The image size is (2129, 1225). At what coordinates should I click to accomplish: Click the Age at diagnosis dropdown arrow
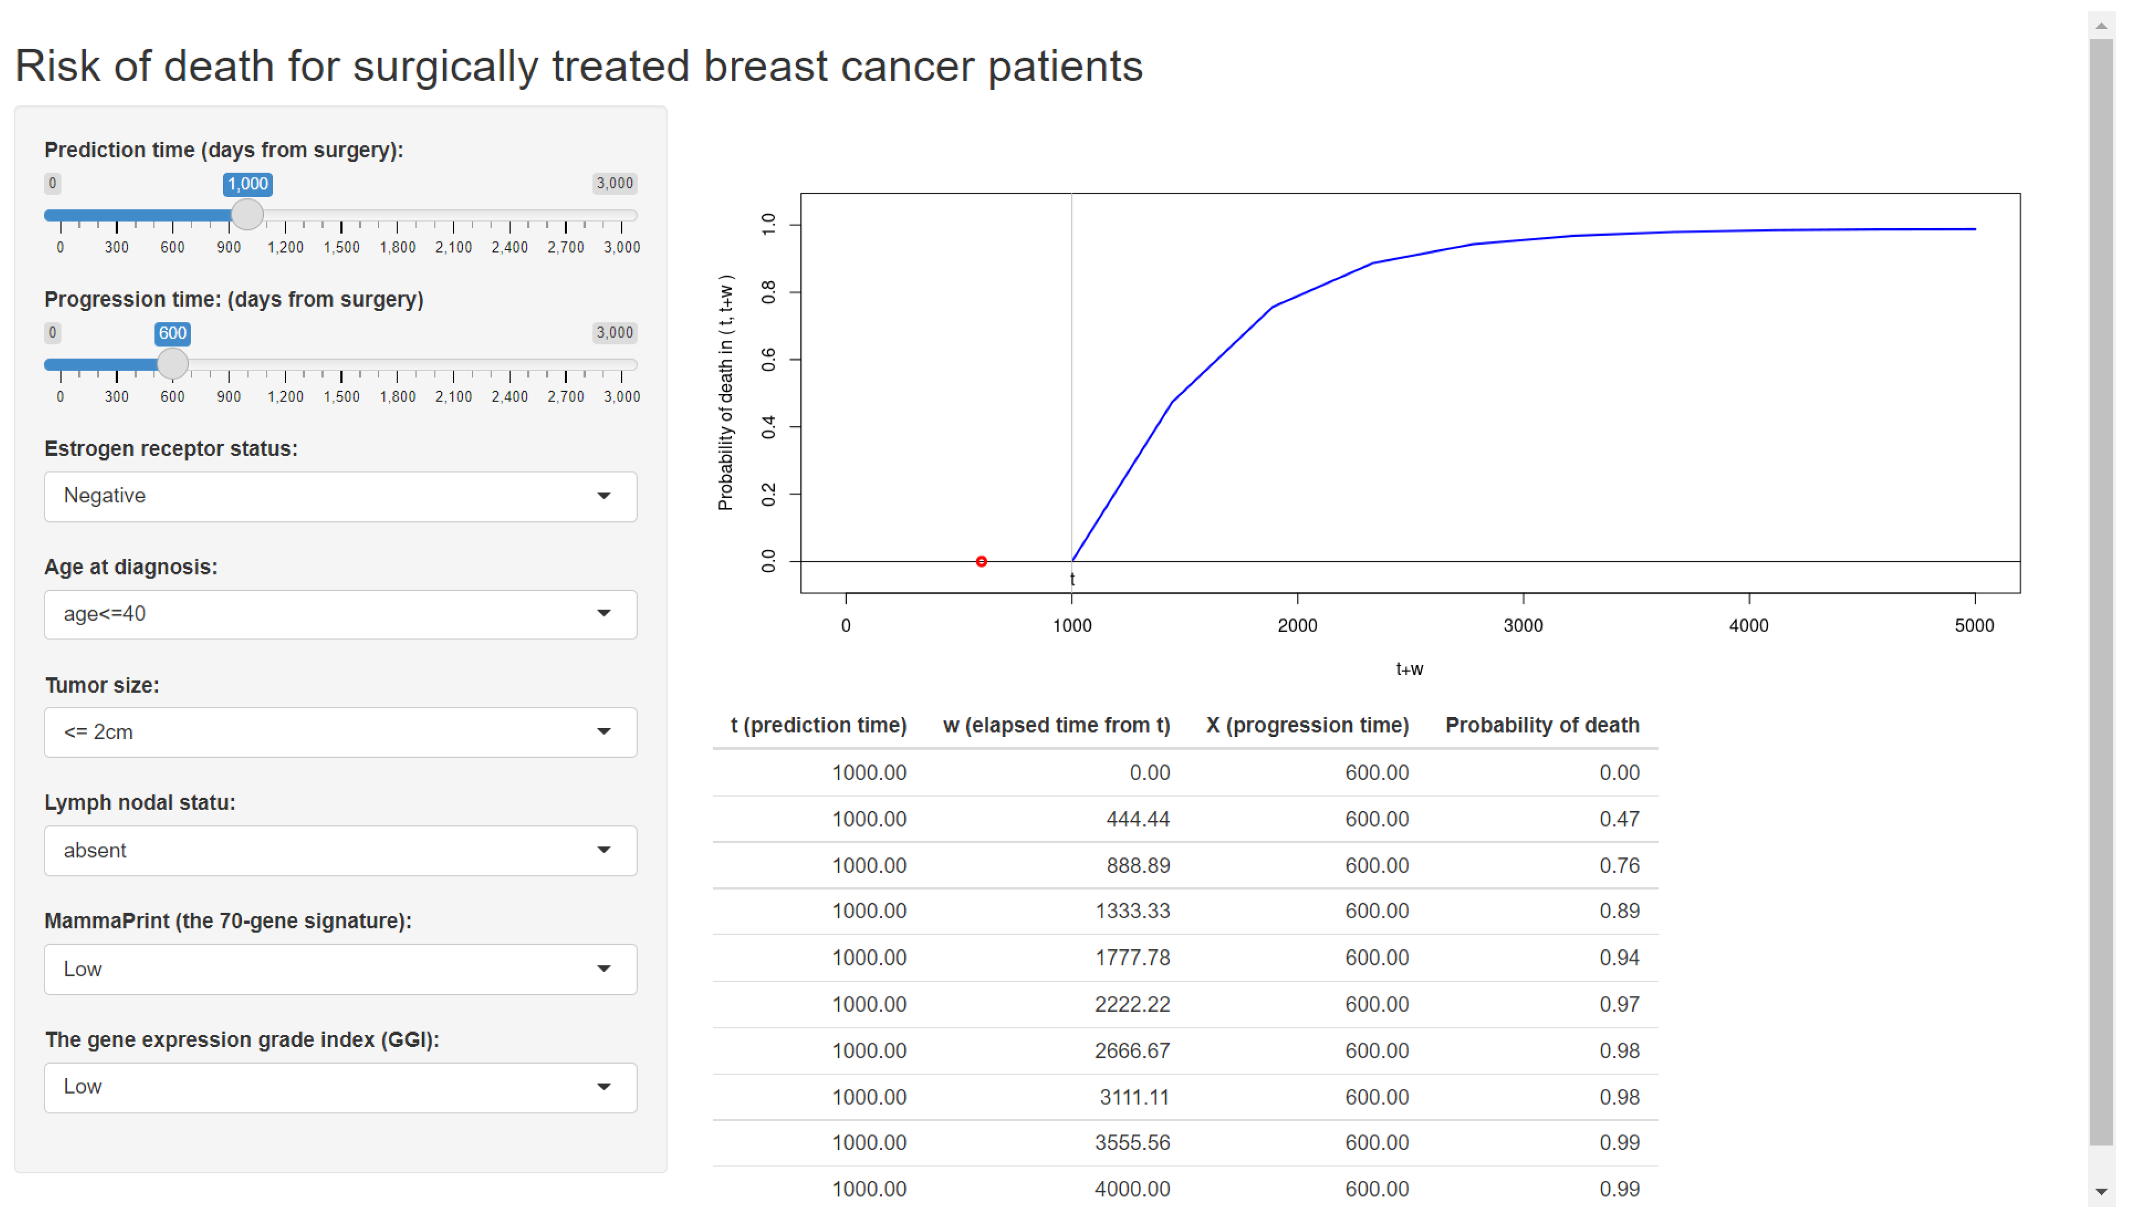click(603, 614)
